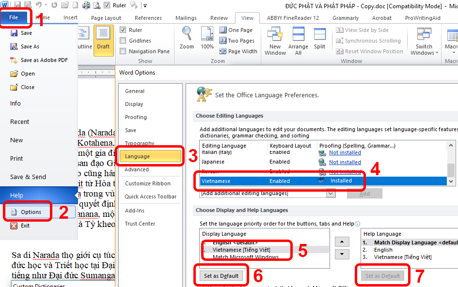Click Exit in the File menu
458x287 pixels.
click(x=20, y=226)
